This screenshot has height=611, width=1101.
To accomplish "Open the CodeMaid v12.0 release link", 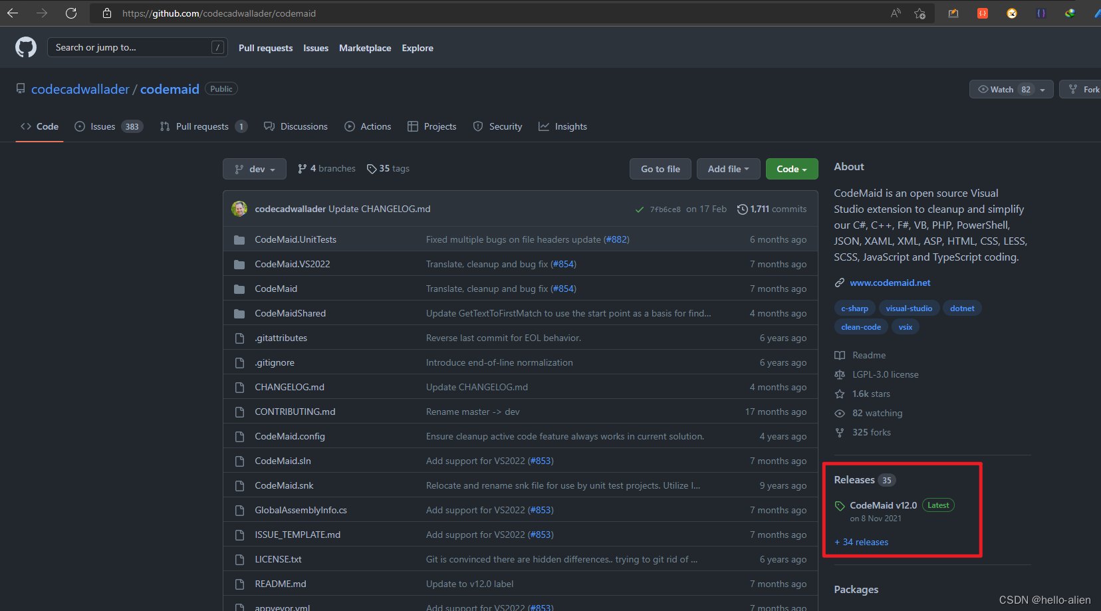I will pos(883,505).
